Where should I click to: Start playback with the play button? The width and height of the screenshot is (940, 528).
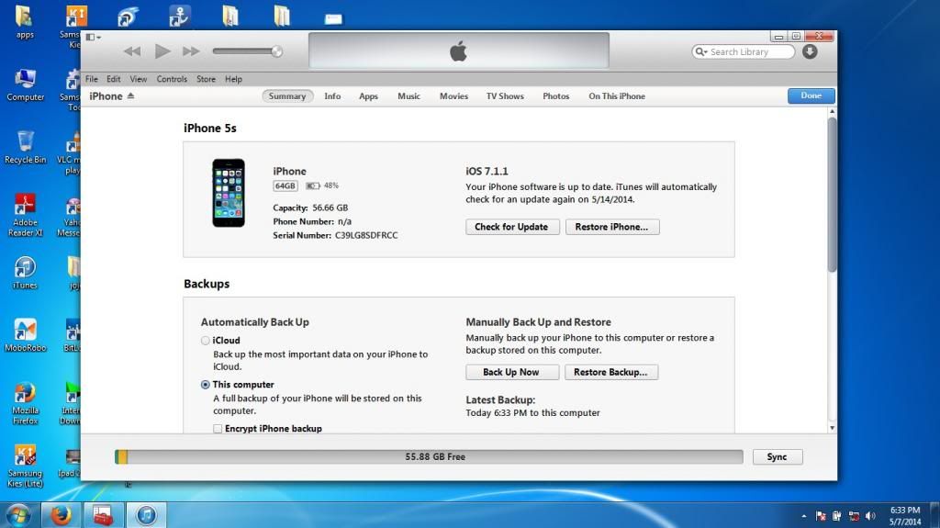click(x=162, y=51)
